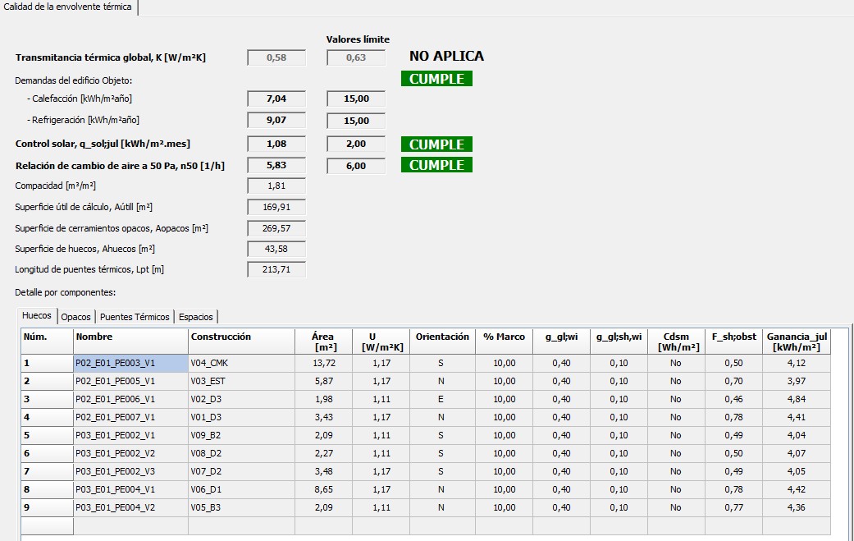Select the cell P03_E01_PE004_V1
This screenshot has width=854, height=541.
pos(130,489)
